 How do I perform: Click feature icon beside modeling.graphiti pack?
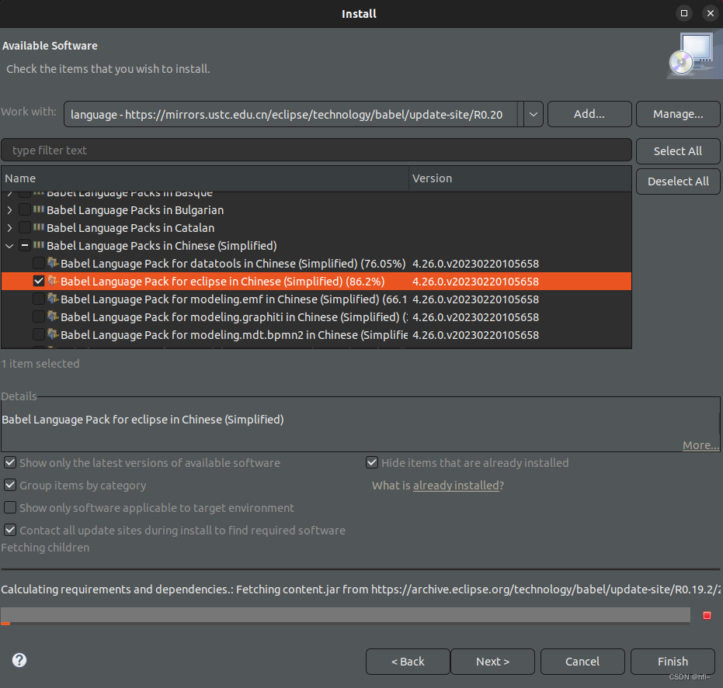53,316
